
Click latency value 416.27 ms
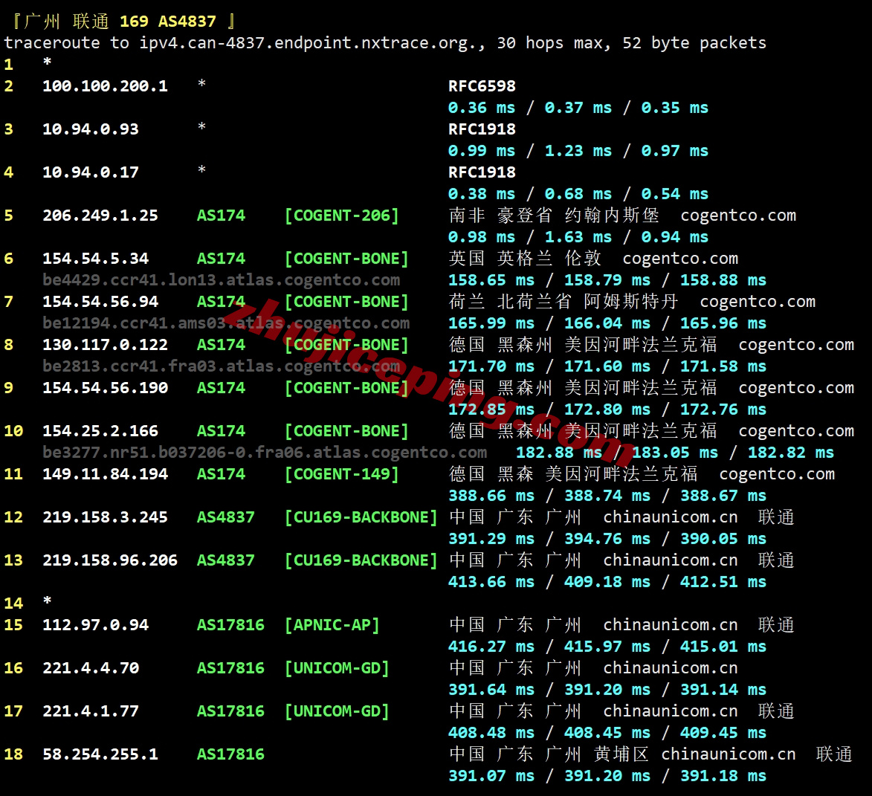point(491,647)
